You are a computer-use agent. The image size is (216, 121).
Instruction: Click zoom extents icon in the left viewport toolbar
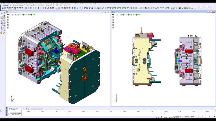(x=10, y=15)
